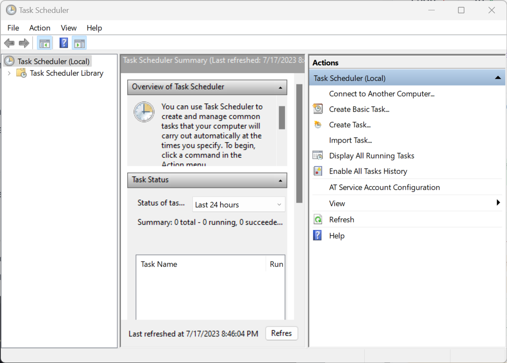Click the green Refresh icon in Actions
Viewport: 507px width, 363px height.
pos(318,219)
